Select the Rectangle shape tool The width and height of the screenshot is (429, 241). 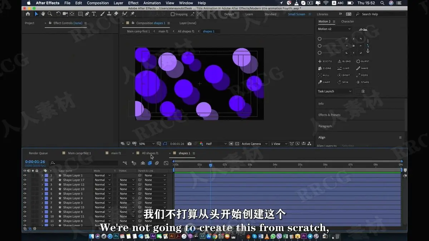80,14
